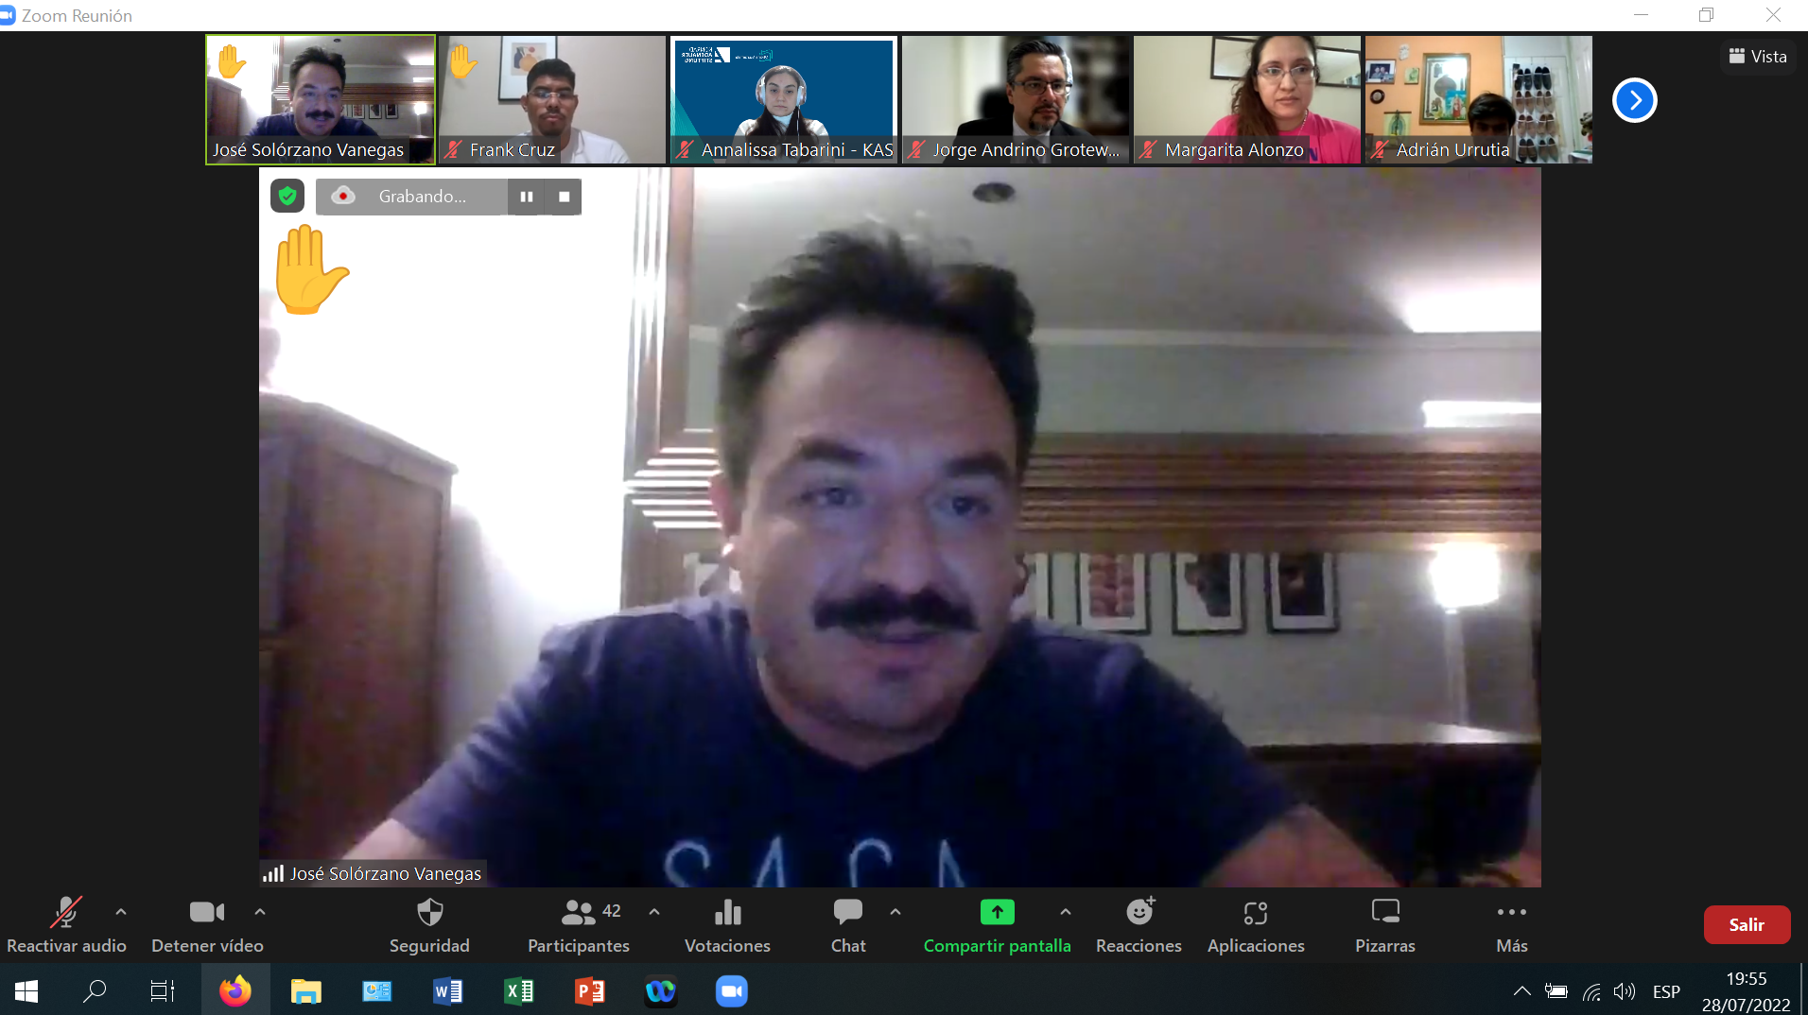Open the Reacciones emoji menu

(x=1139, y=913)
